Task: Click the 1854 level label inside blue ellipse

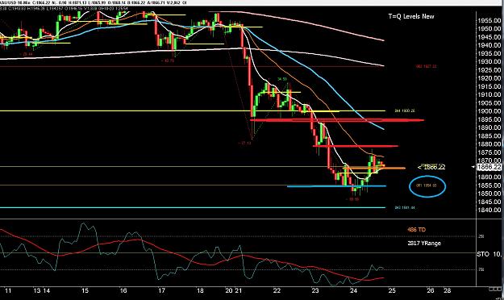Action: (427, 185)
